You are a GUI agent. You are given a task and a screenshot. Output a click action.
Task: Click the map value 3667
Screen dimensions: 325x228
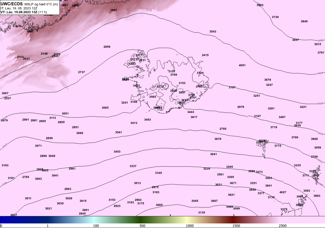(x=214, y=201)
